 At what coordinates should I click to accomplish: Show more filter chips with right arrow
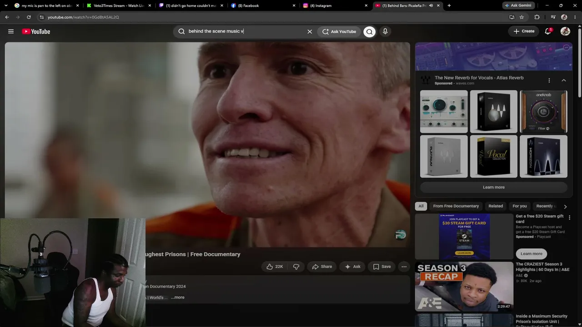[x=565, y=206]
